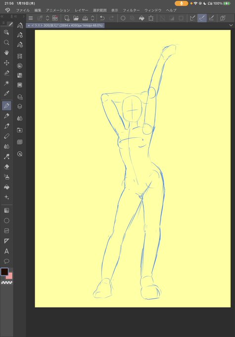Open the レイヤー menu
The width and height of the screenshot is (235, 337).
[81, 10]
